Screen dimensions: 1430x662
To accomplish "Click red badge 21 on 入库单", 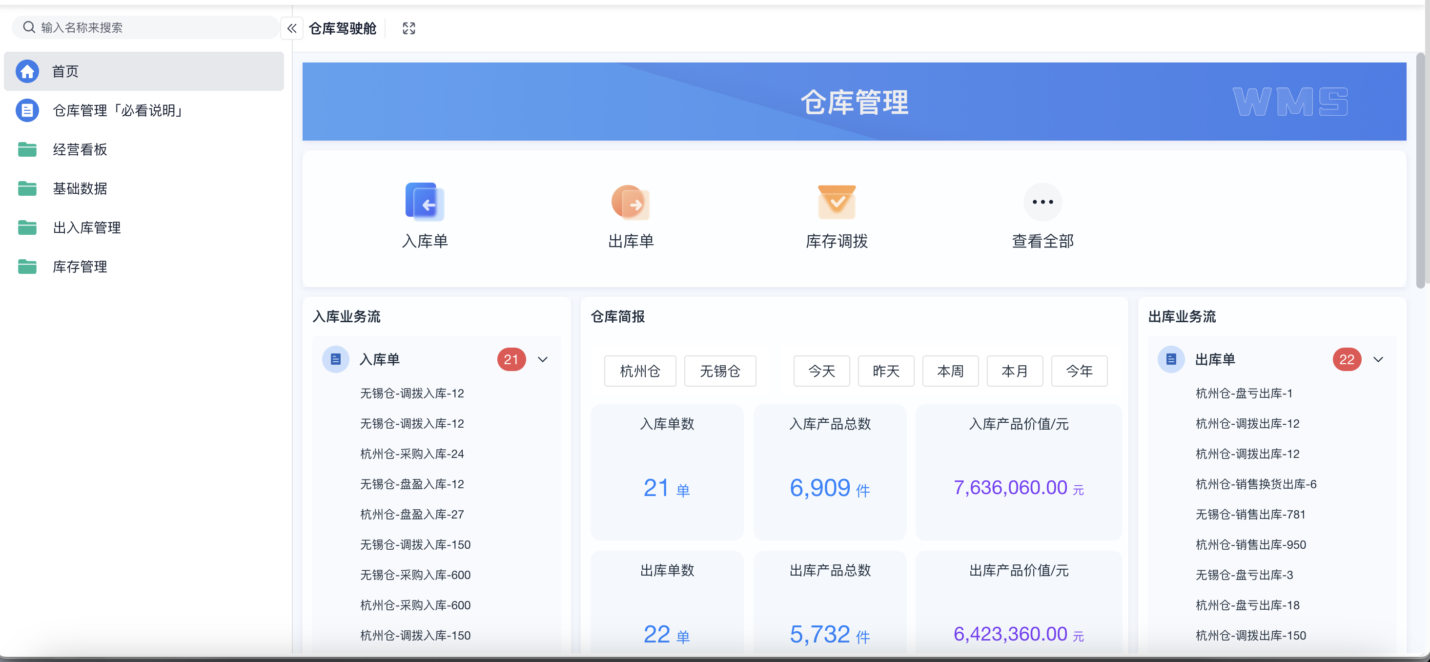I will click(511, 359).
